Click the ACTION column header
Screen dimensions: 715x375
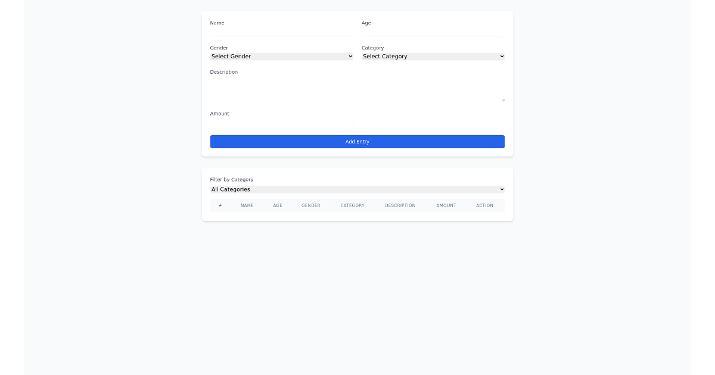pyautogui.click(x=484, y=205)
